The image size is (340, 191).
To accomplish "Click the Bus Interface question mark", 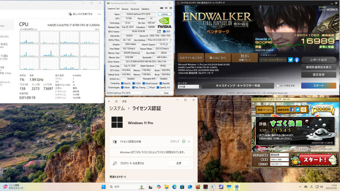I will pos(171,40).
